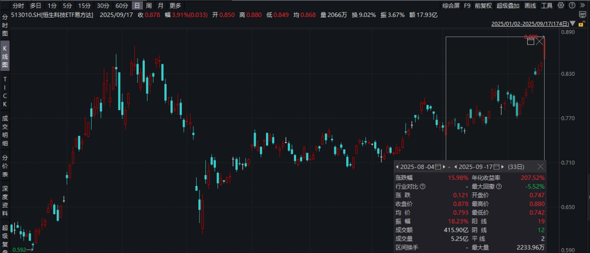
Task: Click the 最大回撤 -5.52% value
Action: click(535, 186)
